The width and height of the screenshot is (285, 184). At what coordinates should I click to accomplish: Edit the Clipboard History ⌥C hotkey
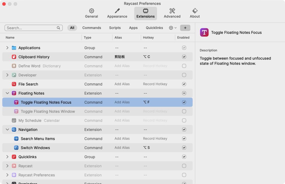[146, 57]
